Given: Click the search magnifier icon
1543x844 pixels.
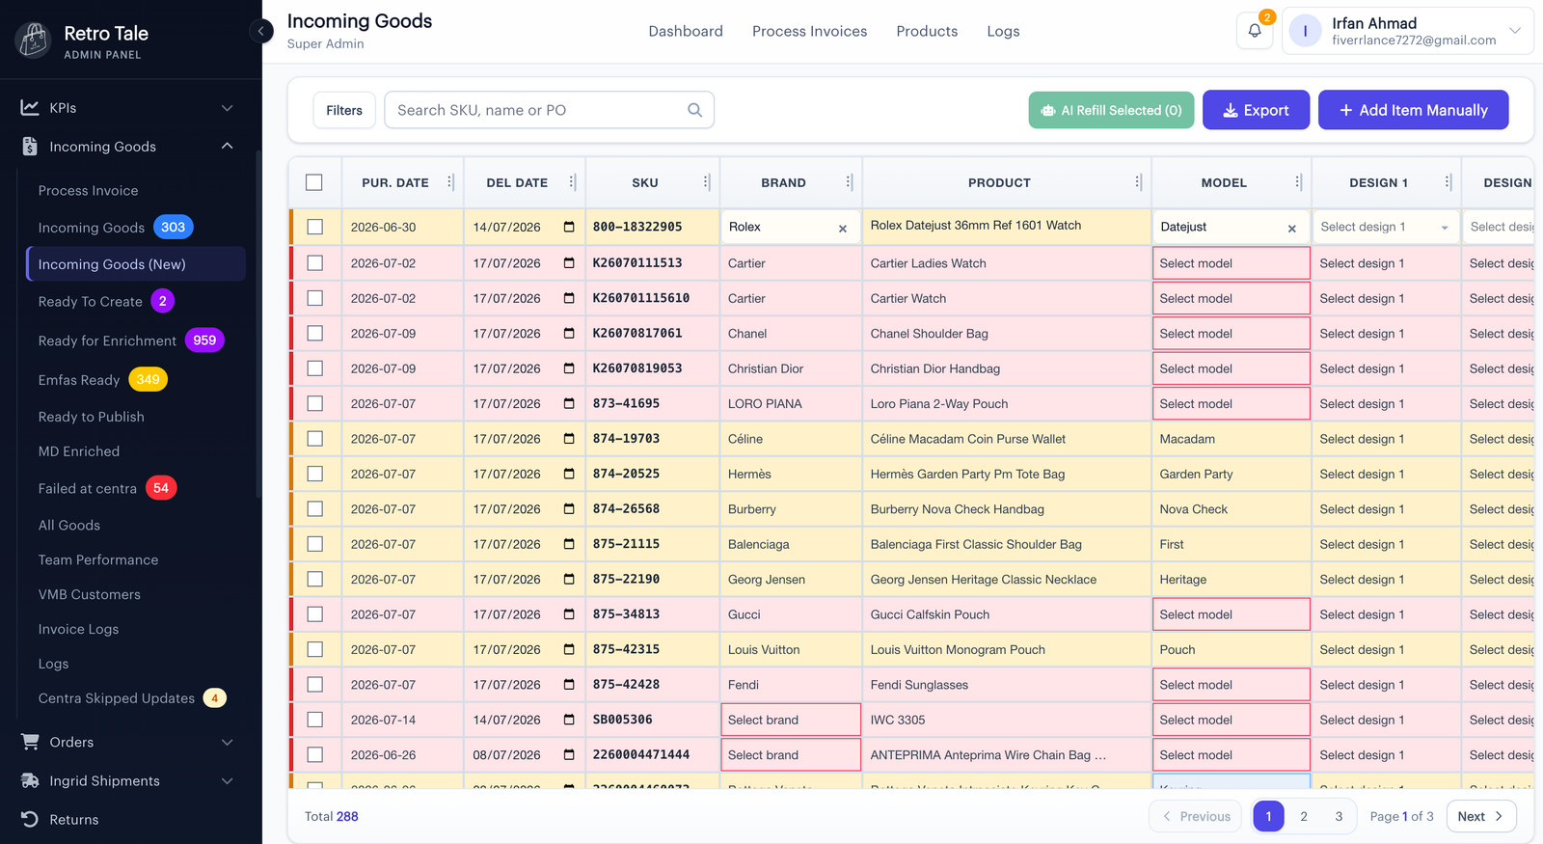Looking at the screenshot, I should [694, 110].
